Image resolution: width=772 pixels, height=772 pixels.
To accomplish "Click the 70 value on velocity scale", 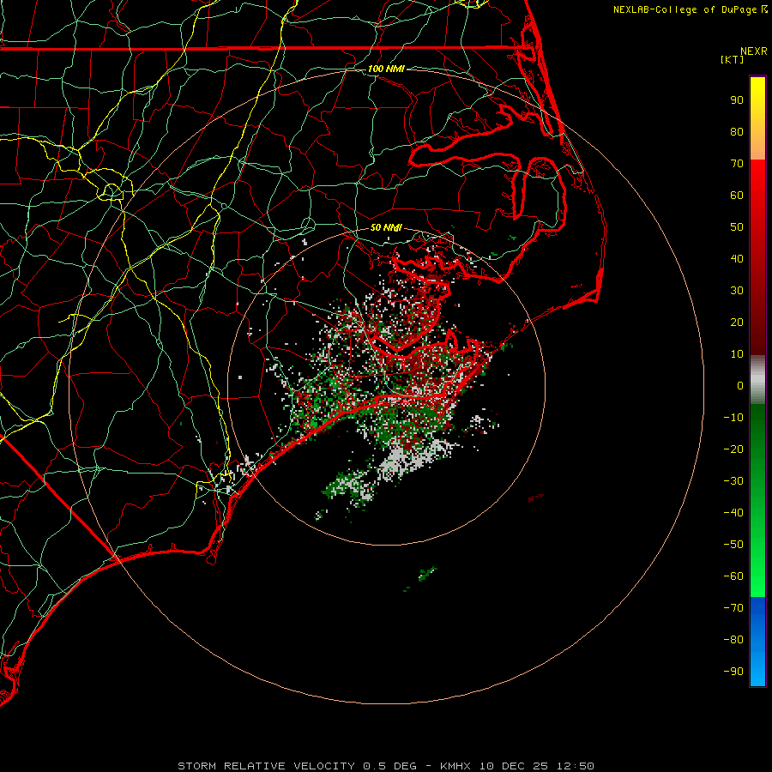I will (x=737, y=164).
